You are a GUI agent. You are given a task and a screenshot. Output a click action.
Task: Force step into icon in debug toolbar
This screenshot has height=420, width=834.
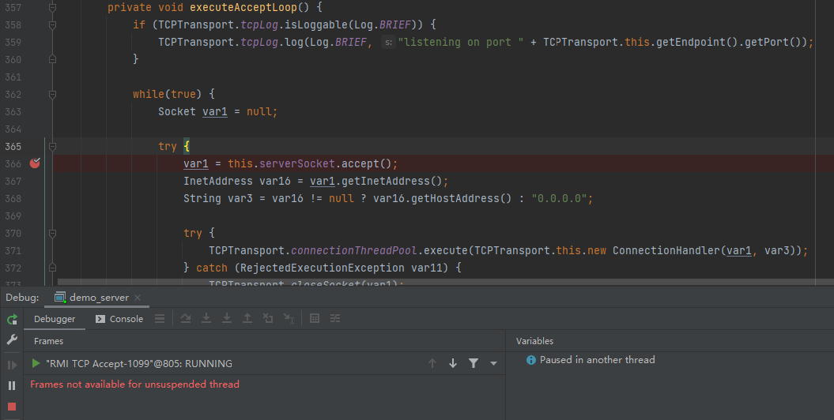point(227,319)
